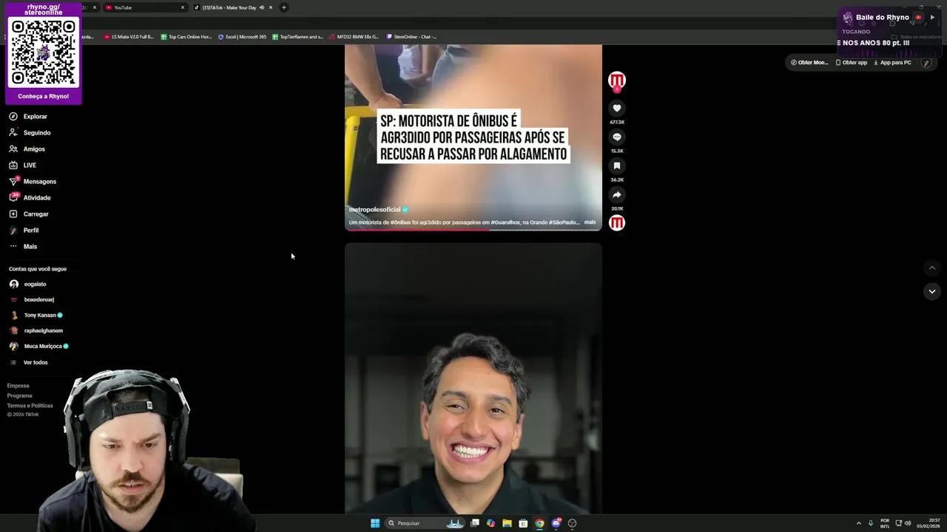Open MFD32 BMW E8x bookmark
Screen dimensions: 947x532
pos(354,36)
